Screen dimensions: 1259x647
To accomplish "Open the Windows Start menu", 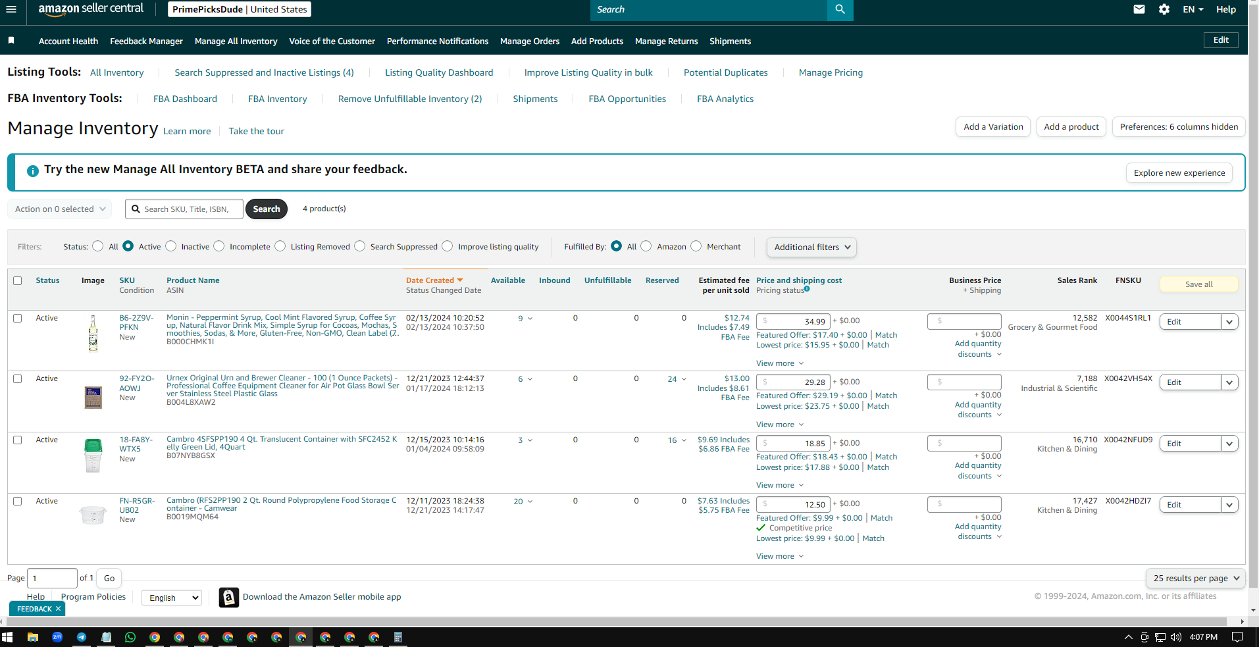I will point(8,637).
